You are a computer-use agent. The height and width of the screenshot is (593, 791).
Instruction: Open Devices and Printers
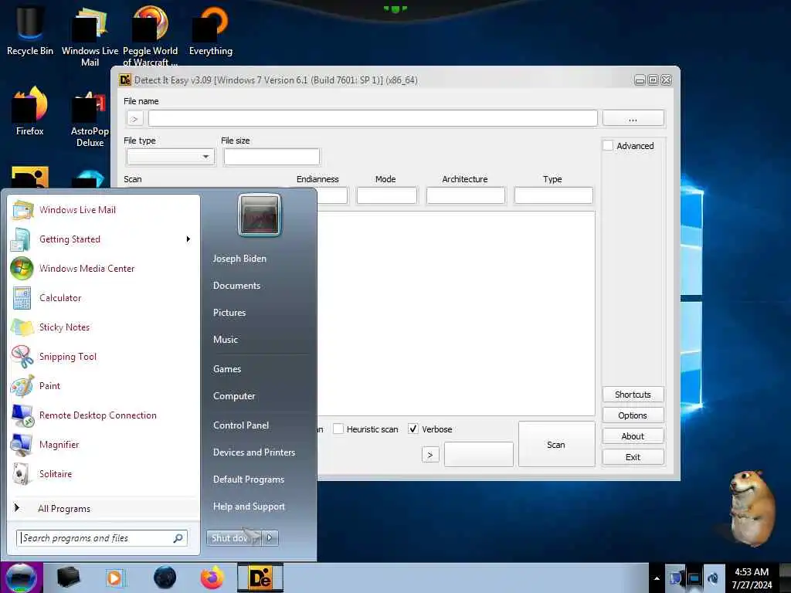(254, 452)
